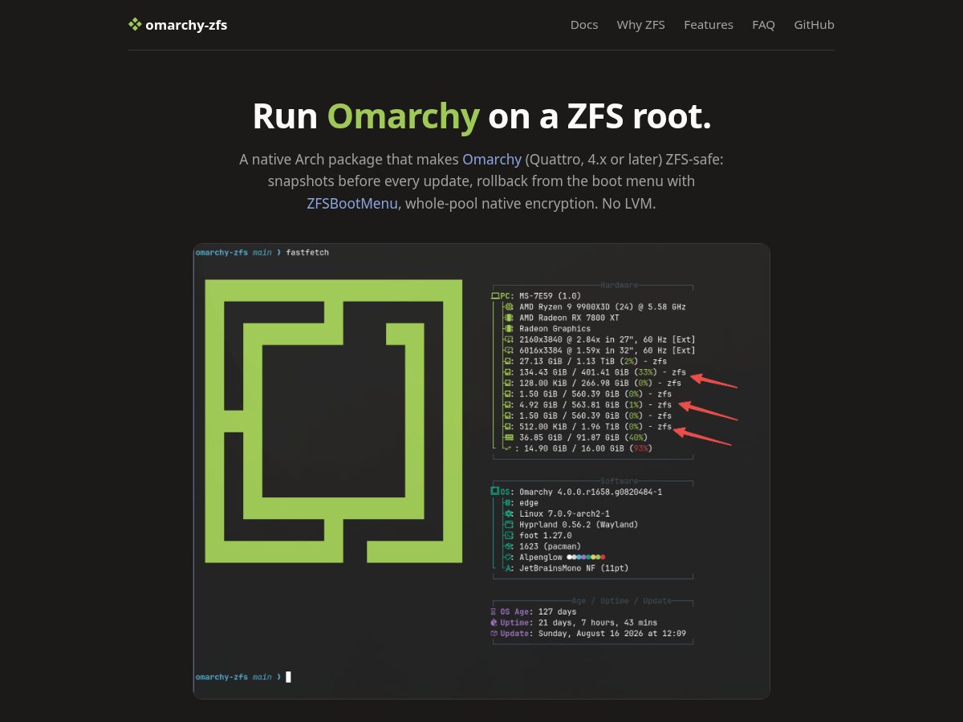This screenshot has height=722, width=963.
Task: Visit the GitHub nav link
Action: pyautogui.click(x=815, y=25)
